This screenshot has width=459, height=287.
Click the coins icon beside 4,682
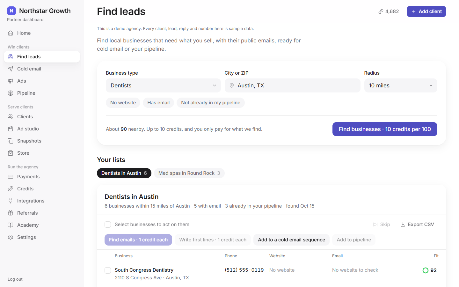click(x=381, y=11)
